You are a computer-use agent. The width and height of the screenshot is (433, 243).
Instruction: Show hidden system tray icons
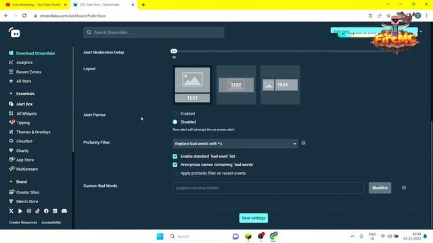coord(352,236)
